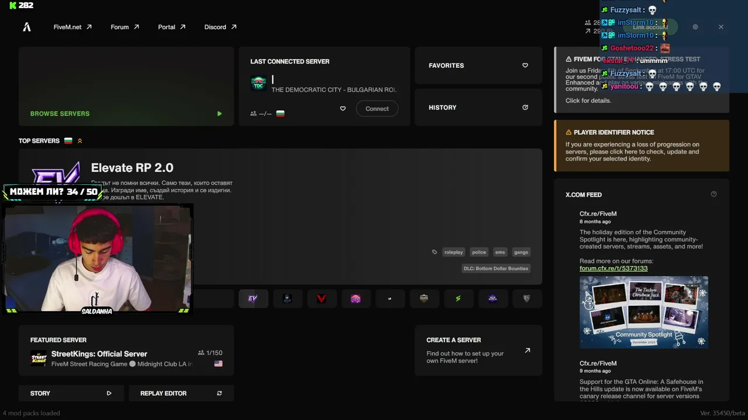Image resolution: width=748 pixels, height=420 pixels.
Task: Click the Featured Server heading
Action: coord(58,340)
